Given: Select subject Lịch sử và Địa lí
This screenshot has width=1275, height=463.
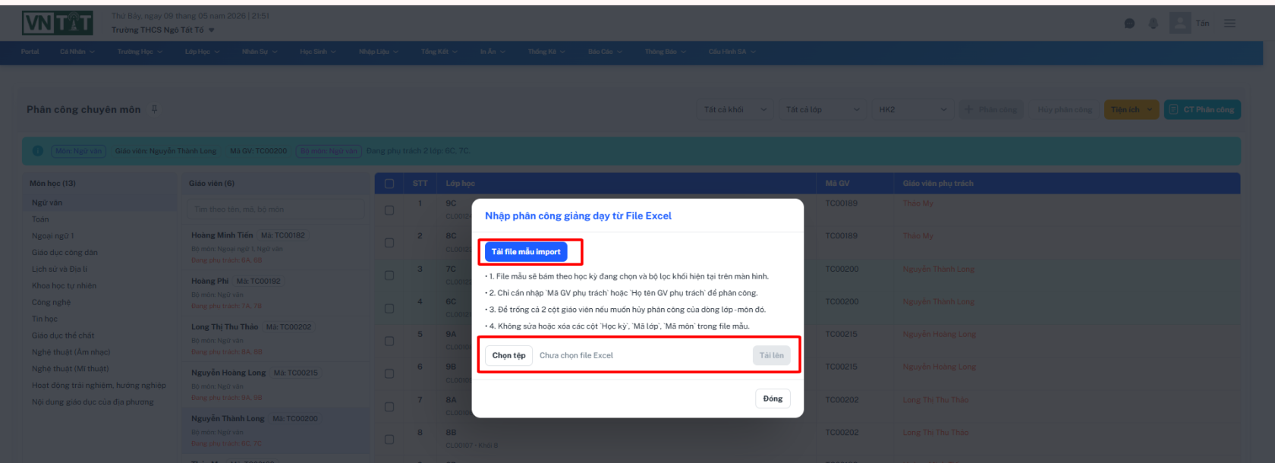Looking at the screenshot, I should tap(100, 269).
